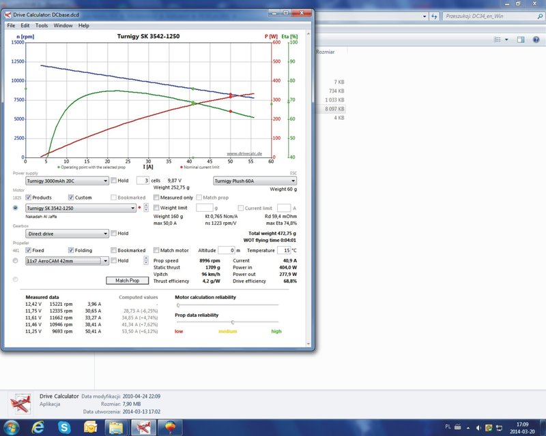This screenshot has height=436, width=546.
Task: Expand the Explorer address bar history arrow
Action: click(x=425, y=16)
